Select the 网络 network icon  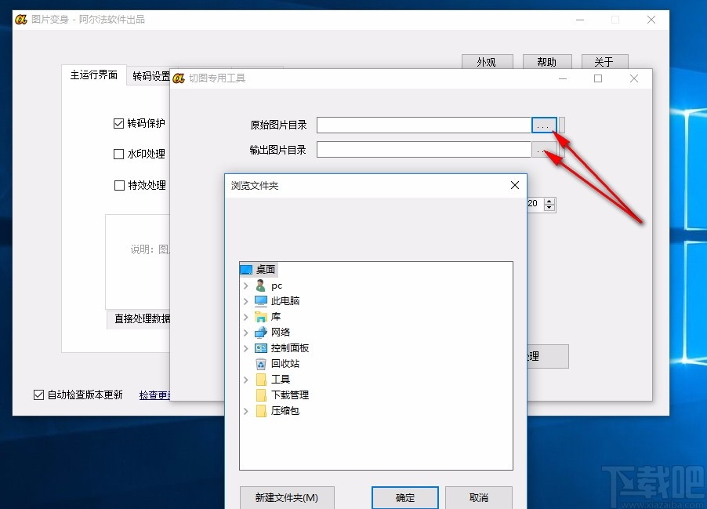pyautogui.click(x=262, y=332)
